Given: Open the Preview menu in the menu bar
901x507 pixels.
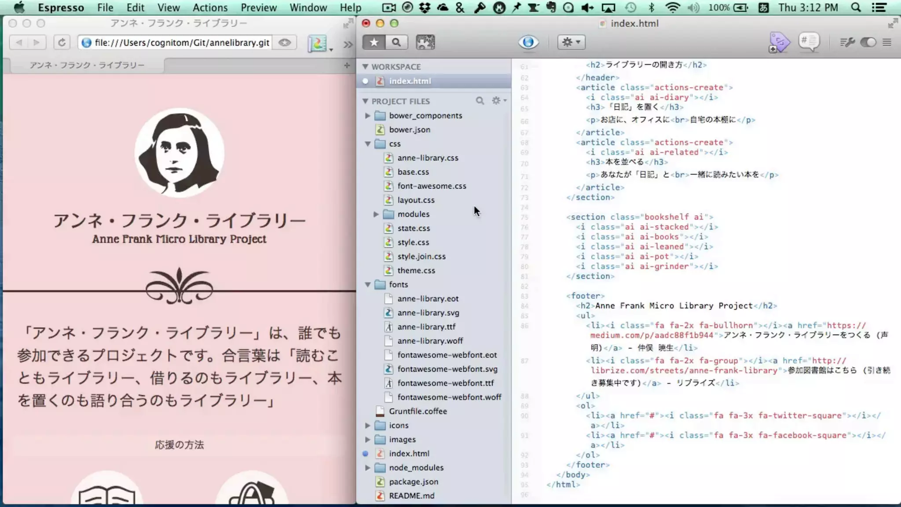Looking at the screenshot, I should (258, 7).
